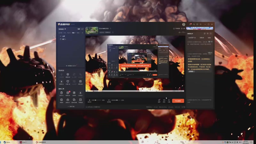Open the 美颜 beauty effects icon
The height and width of the screenshot is (144, 256).
coord(159,100)
